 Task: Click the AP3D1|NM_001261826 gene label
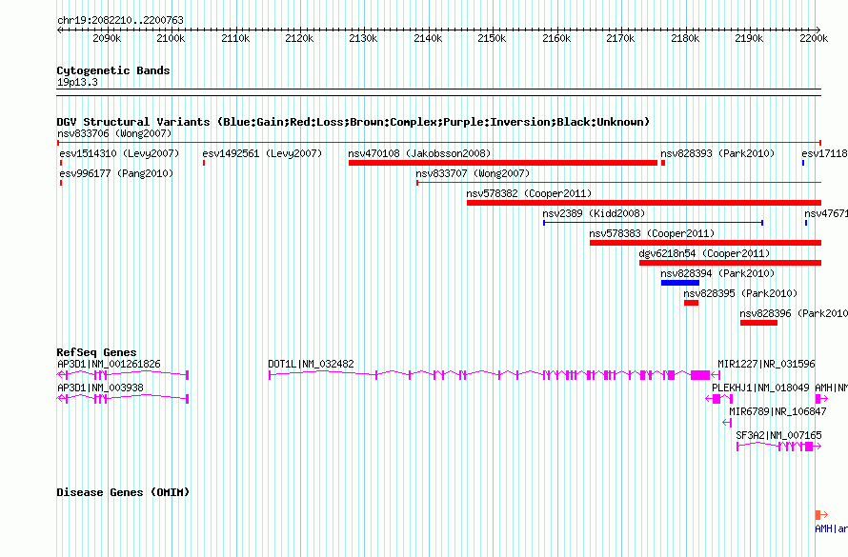(x=109, y=364)
